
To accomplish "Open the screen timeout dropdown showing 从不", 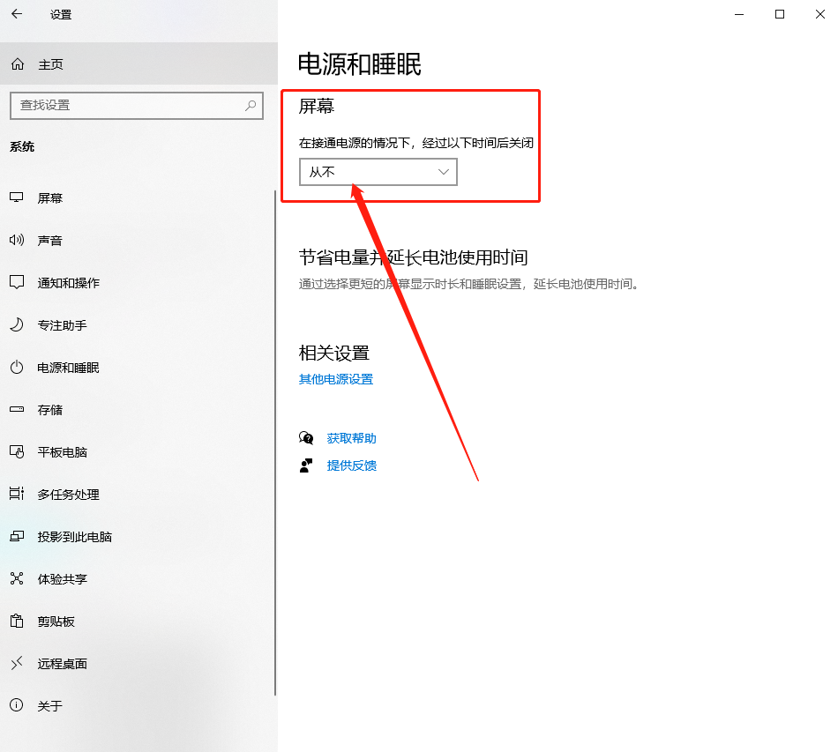I will 378,172.
